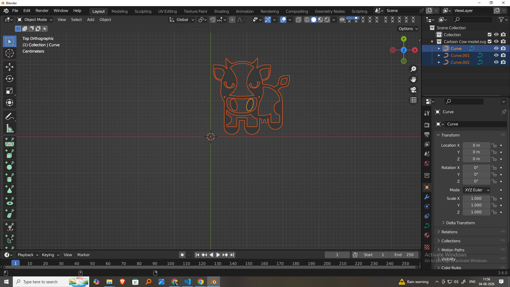510x287 pixels.
Task: Open the Tool properties tab
Action: coord(427,113)
